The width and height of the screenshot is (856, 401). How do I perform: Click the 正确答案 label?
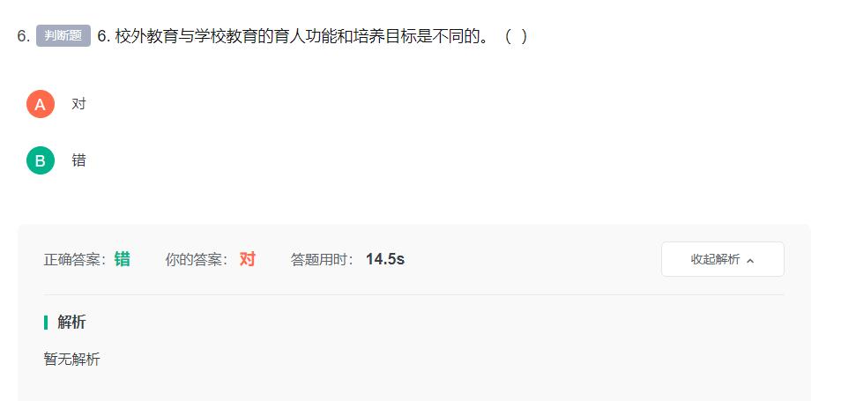(75, 260)
